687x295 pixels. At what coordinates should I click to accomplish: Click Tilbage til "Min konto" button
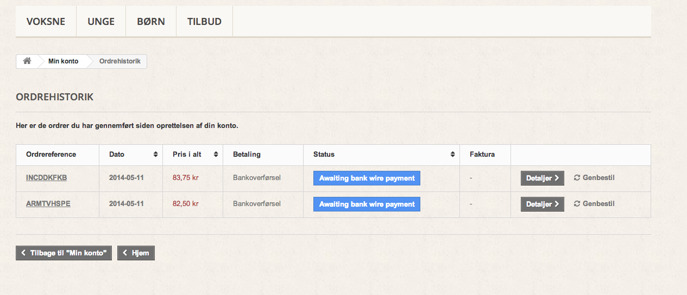(64, 253)
